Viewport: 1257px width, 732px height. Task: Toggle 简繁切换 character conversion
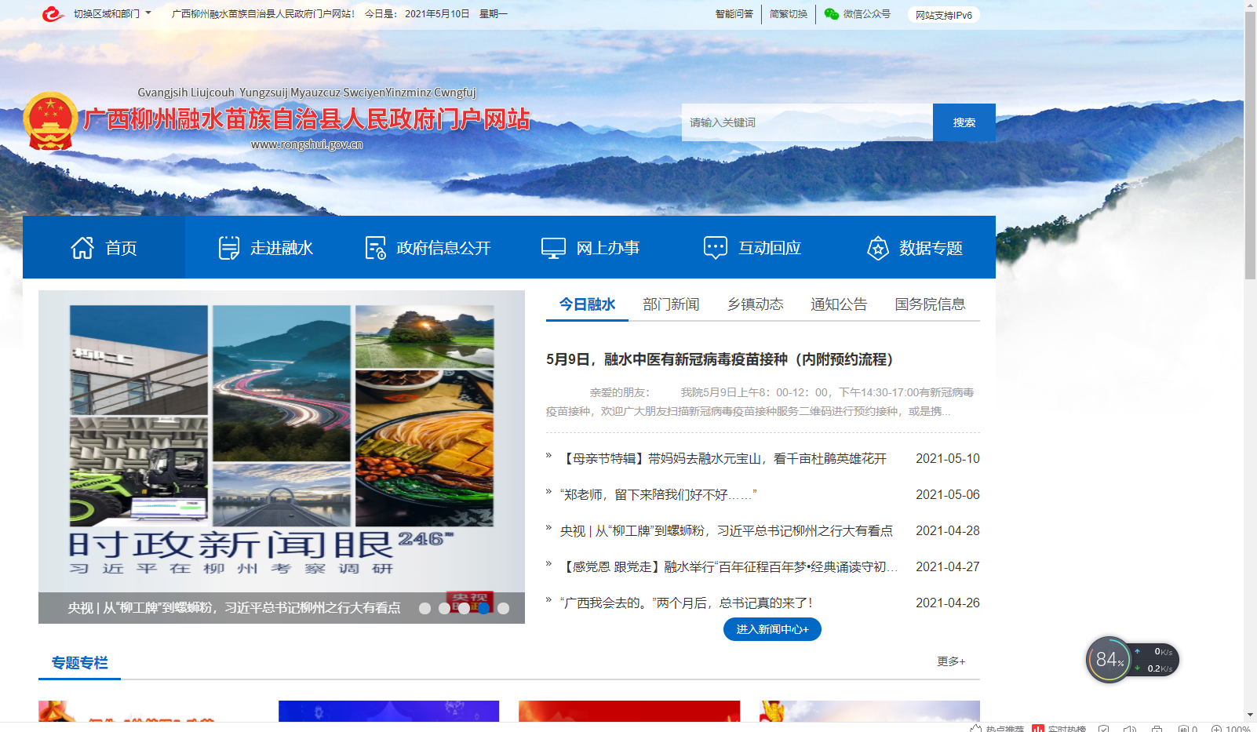click(x=788, y=14)
